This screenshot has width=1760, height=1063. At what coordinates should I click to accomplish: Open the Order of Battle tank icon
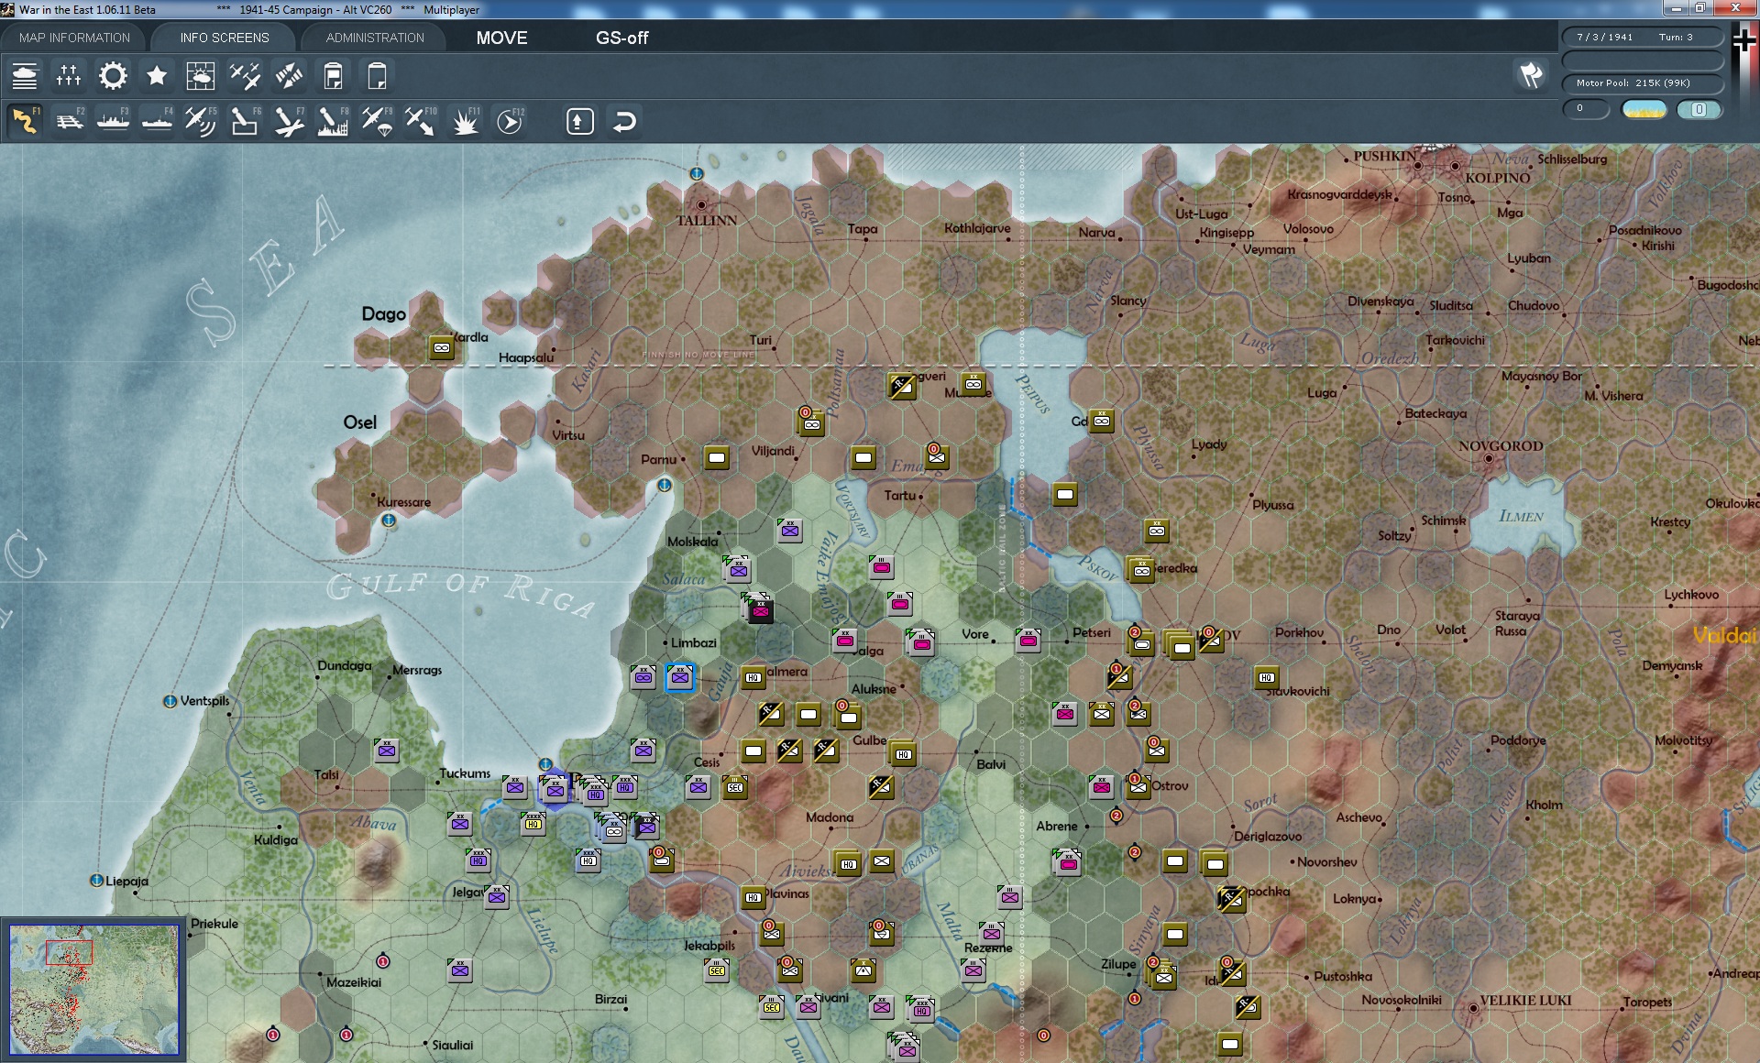(25, 76)
